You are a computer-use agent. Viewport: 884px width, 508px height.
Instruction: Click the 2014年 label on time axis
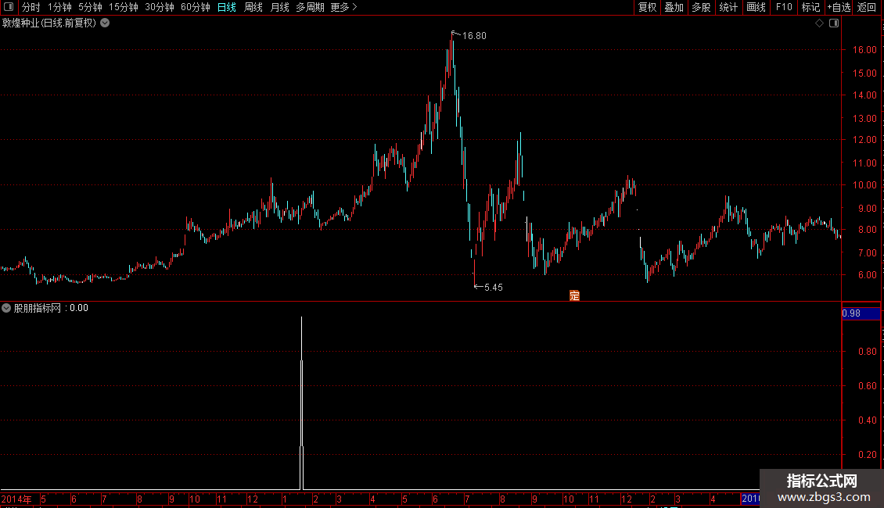tap(16, 499)
